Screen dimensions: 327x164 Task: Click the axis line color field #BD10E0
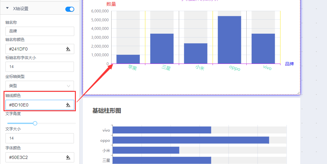(x=40, y=105)
